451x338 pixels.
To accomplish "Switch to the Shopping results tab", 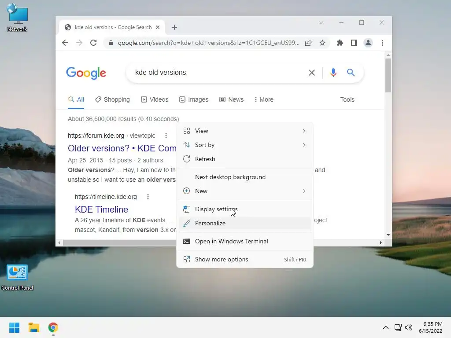I will tap(112, 100).
